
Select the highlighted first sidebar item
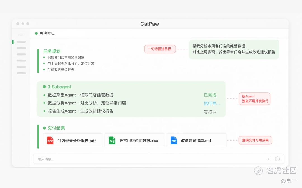tap(21, 42)
